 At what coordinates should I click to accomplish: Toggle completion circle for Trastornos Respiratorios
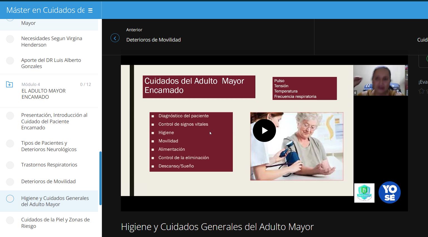coord(10,165)
